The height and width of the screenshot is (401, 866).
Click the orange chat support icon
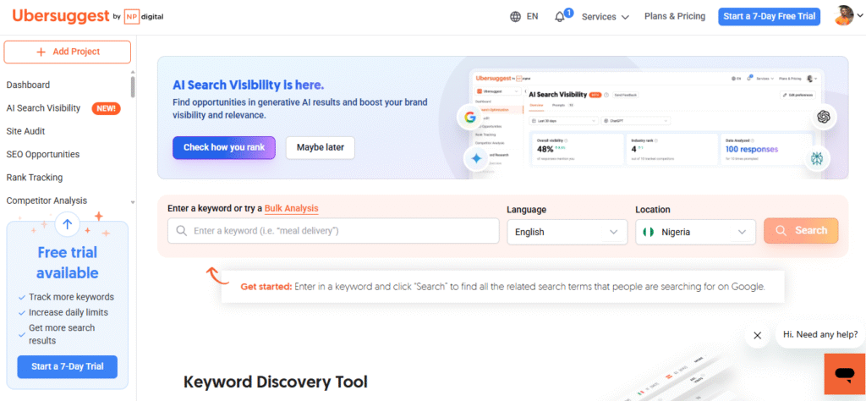tap(844, 374)
